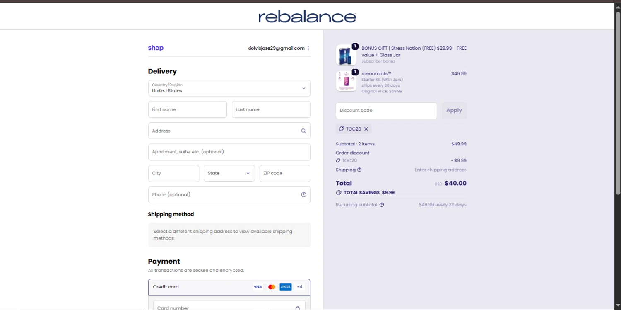
Task: Click the $40.00 total amount
Action: [455, 183]
